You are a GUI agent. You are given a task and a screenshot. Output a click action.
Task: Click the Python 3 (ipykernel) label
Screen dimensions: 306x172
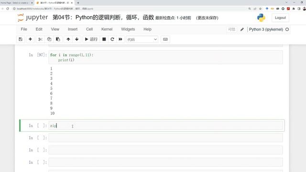pyautogui.click(x=266, y=29)
